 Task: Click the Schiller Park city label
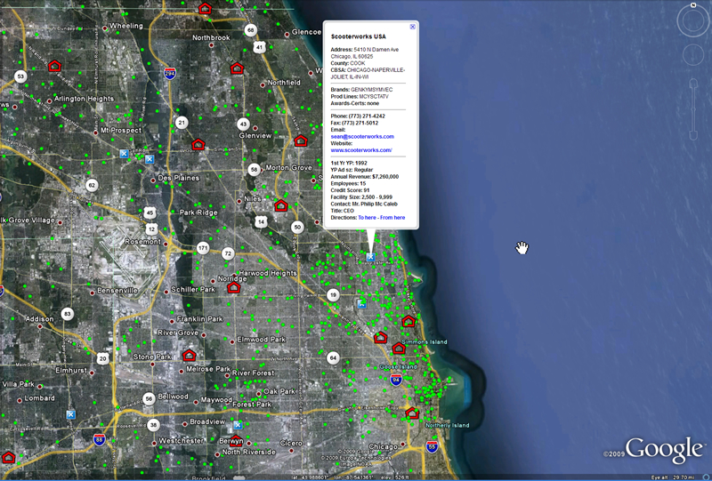tap(193, 290)
